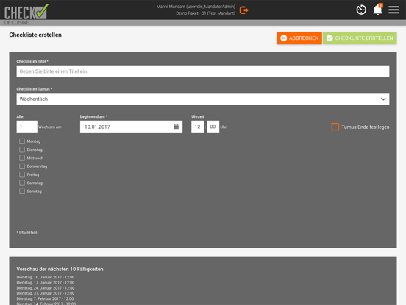Click the orange logout icon

(x=243, y=10)
